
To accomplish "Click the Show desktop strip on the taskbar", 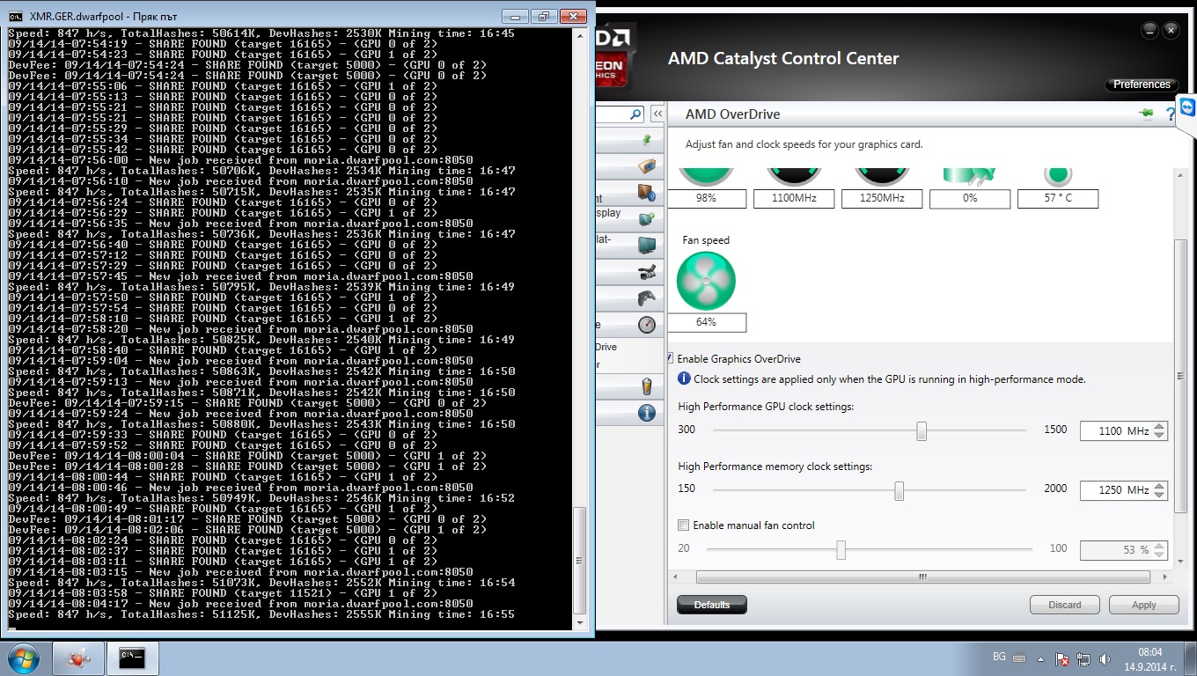I will pyautogui.click(x=1190, y=658).
